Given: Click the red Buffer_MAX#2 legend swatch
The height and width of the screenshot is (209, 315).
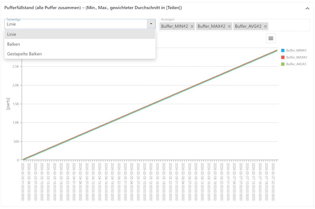Looking at the screenshot, I should click(x=283, y=57).
